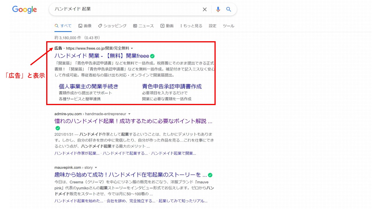
Task: Start voice search with microphone icon
Action: click(x=218, y=9)
